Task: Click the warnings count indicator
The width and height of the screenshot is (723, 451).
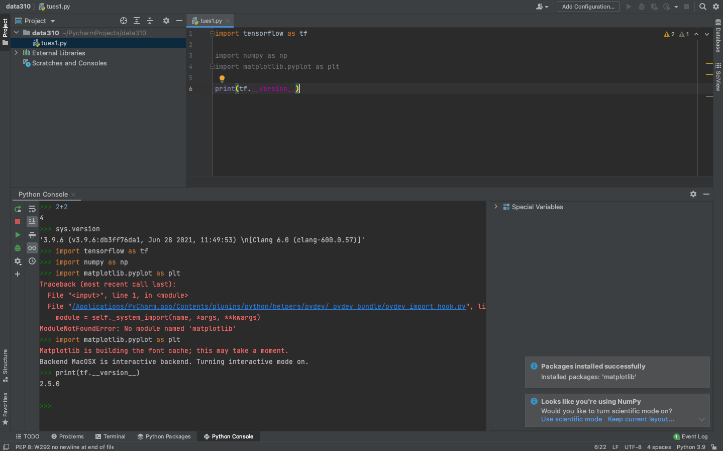Action: pos(669,34)
